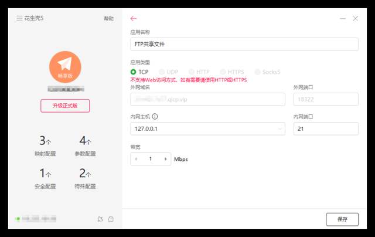Click the orange paper-plane avatar icon

[x=64, y=66]
